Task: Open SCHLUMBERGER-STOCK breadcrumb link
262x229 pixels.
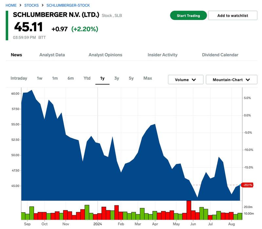Action: (x=68, y=5)
